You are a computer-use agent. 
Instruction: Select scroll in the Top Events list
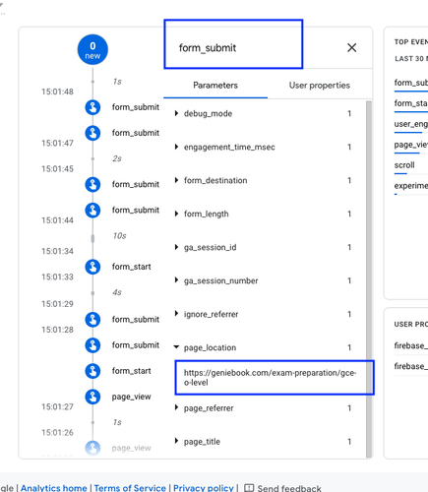pyautogui.click(x=404, y=165)
